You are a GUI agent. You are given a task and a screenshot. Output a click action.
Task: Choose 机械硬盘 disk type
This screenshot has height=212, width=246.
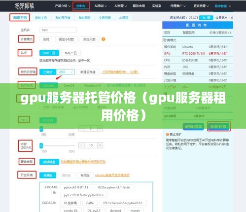point(49,162)
